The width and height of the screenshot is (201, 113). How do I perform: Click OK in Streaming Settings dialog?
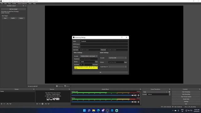(x=100, y=73)
